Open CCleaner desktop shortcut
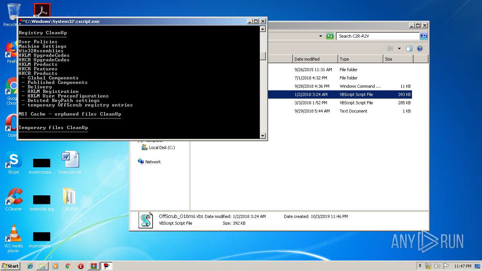The width and height of the screenshot is (482, 271). click(x=13, y=199)
